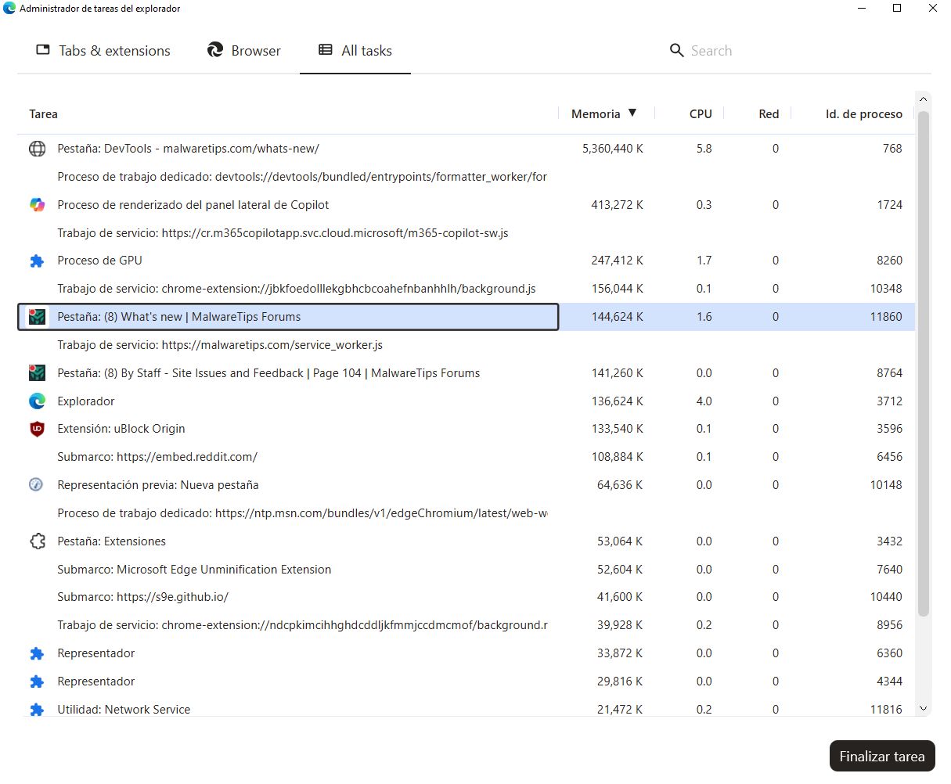Sort tasks by the CPU column

coord(701,114)
